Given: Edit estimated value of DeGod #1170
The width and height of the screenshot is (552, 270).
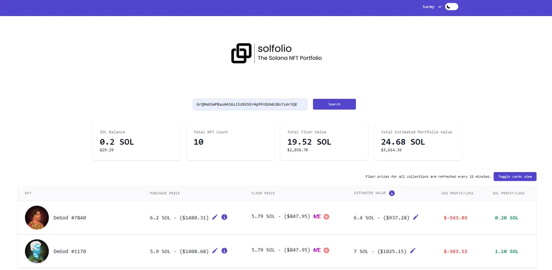Looking at the screenshot, I should [413, 251].
